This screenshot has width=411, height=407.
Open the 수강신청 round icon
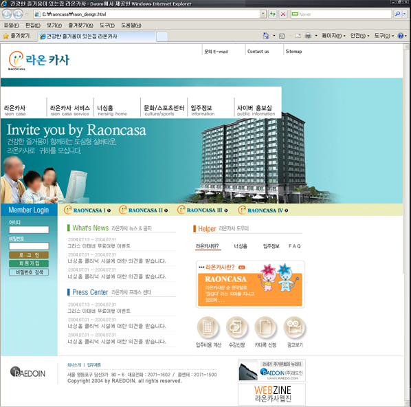(237, 327)
